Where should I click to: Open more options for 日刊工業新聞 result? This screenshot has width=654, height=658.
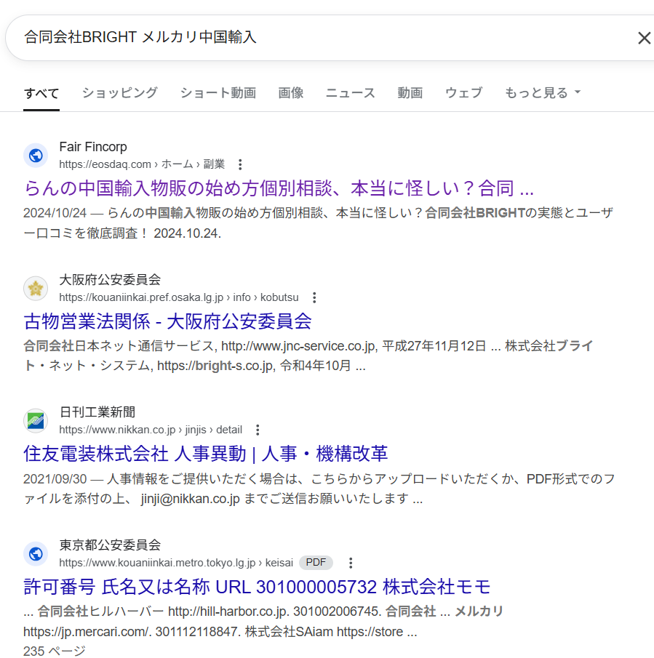point(258,430)
